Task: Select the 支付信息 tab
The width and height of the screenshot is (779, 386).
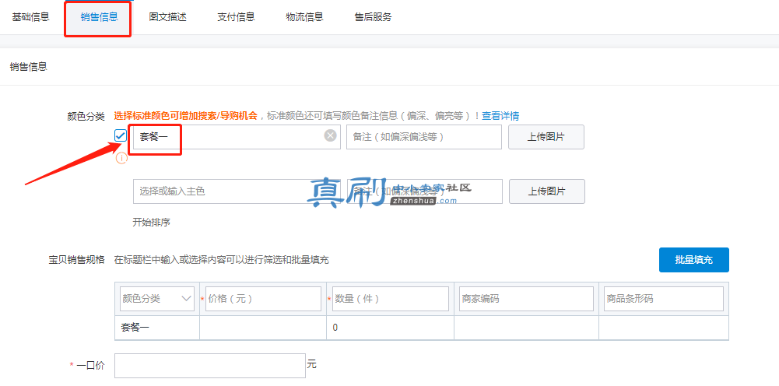Action: coord(236,17)
